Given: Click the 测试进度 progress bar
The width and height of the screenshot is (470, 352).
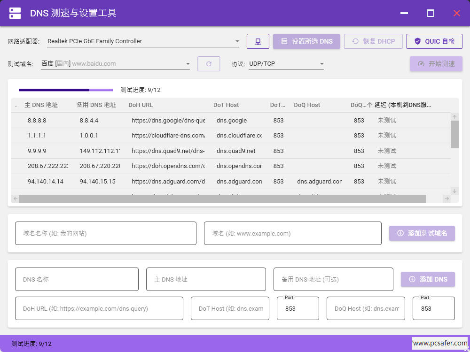Looking at the screenshot, I should pyautogui.click(x=66, y=90).
